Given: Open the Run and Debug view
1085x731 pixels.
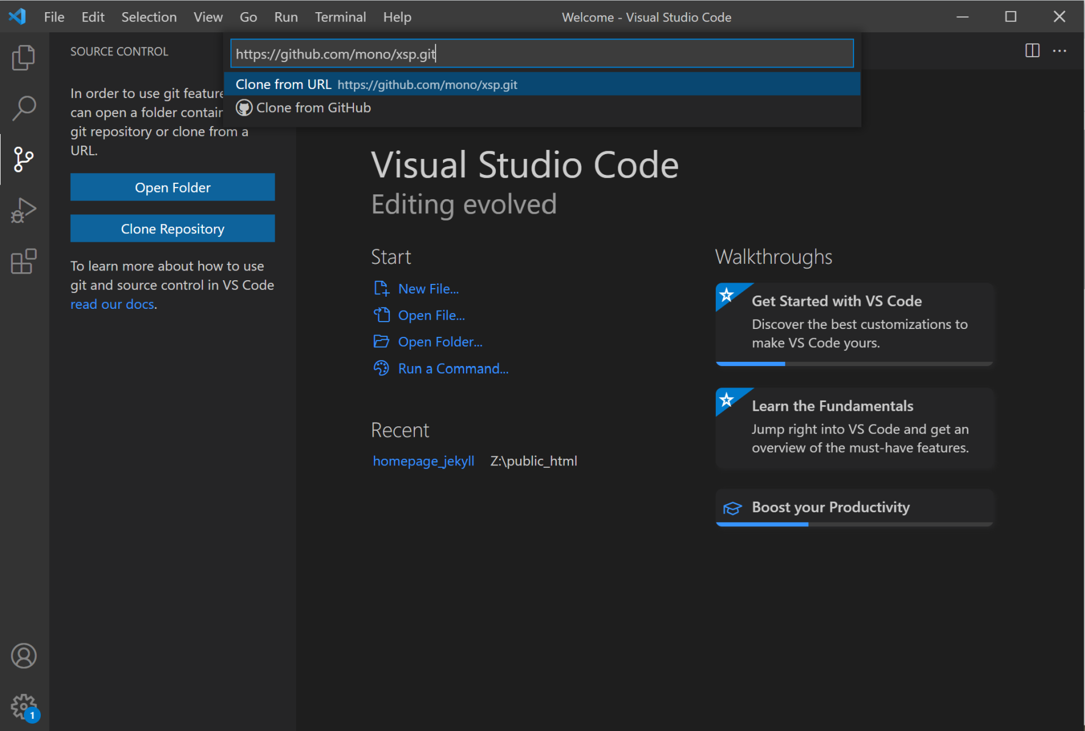Looking at the screenshot, I should click(24, 211).
